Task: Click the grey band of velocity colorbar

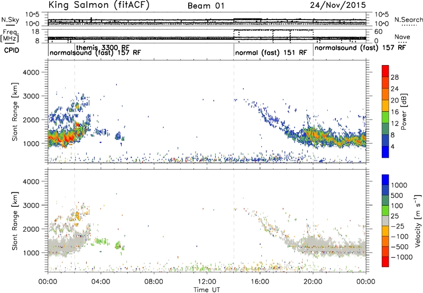Action: tap(385, 221)
